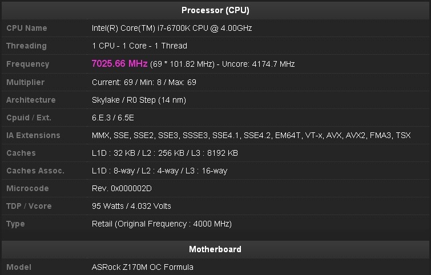
Task: Select the 1 CPU - 1 Core - 1 Thread value
Action: [139, 46]
